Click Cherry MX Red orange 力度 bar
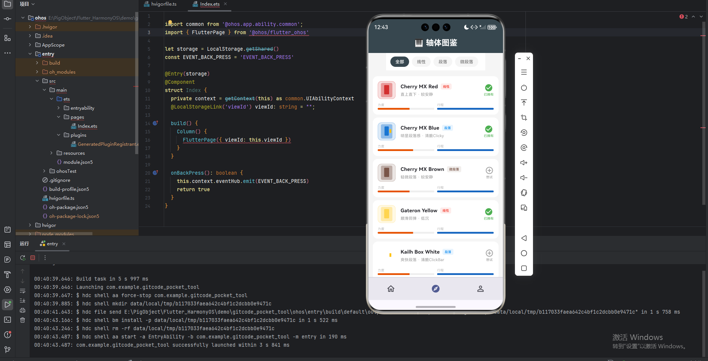The width and height of the screenshot is (708, 361). [394, 109]
